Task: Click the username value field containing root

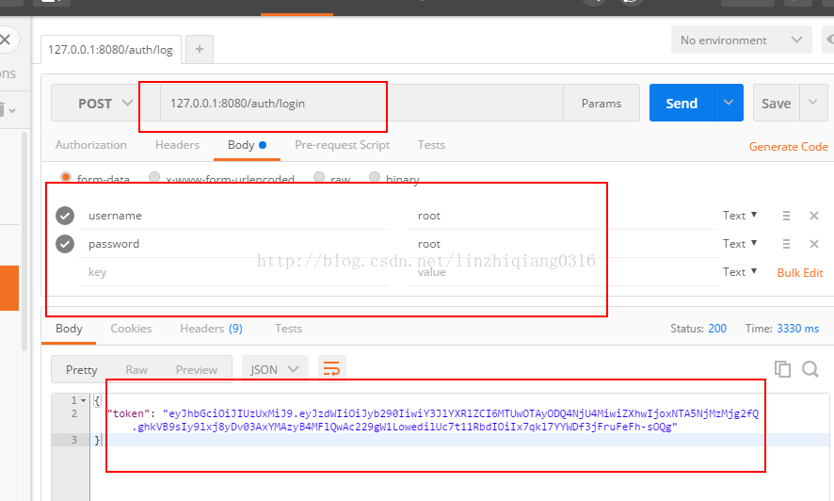Action: point(564,216)
